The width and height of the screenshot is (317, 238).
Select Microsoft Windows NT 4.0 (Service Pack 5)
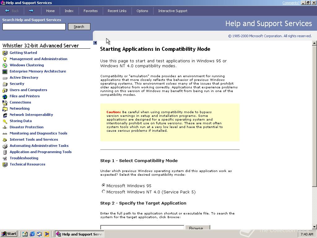point(103,192)
